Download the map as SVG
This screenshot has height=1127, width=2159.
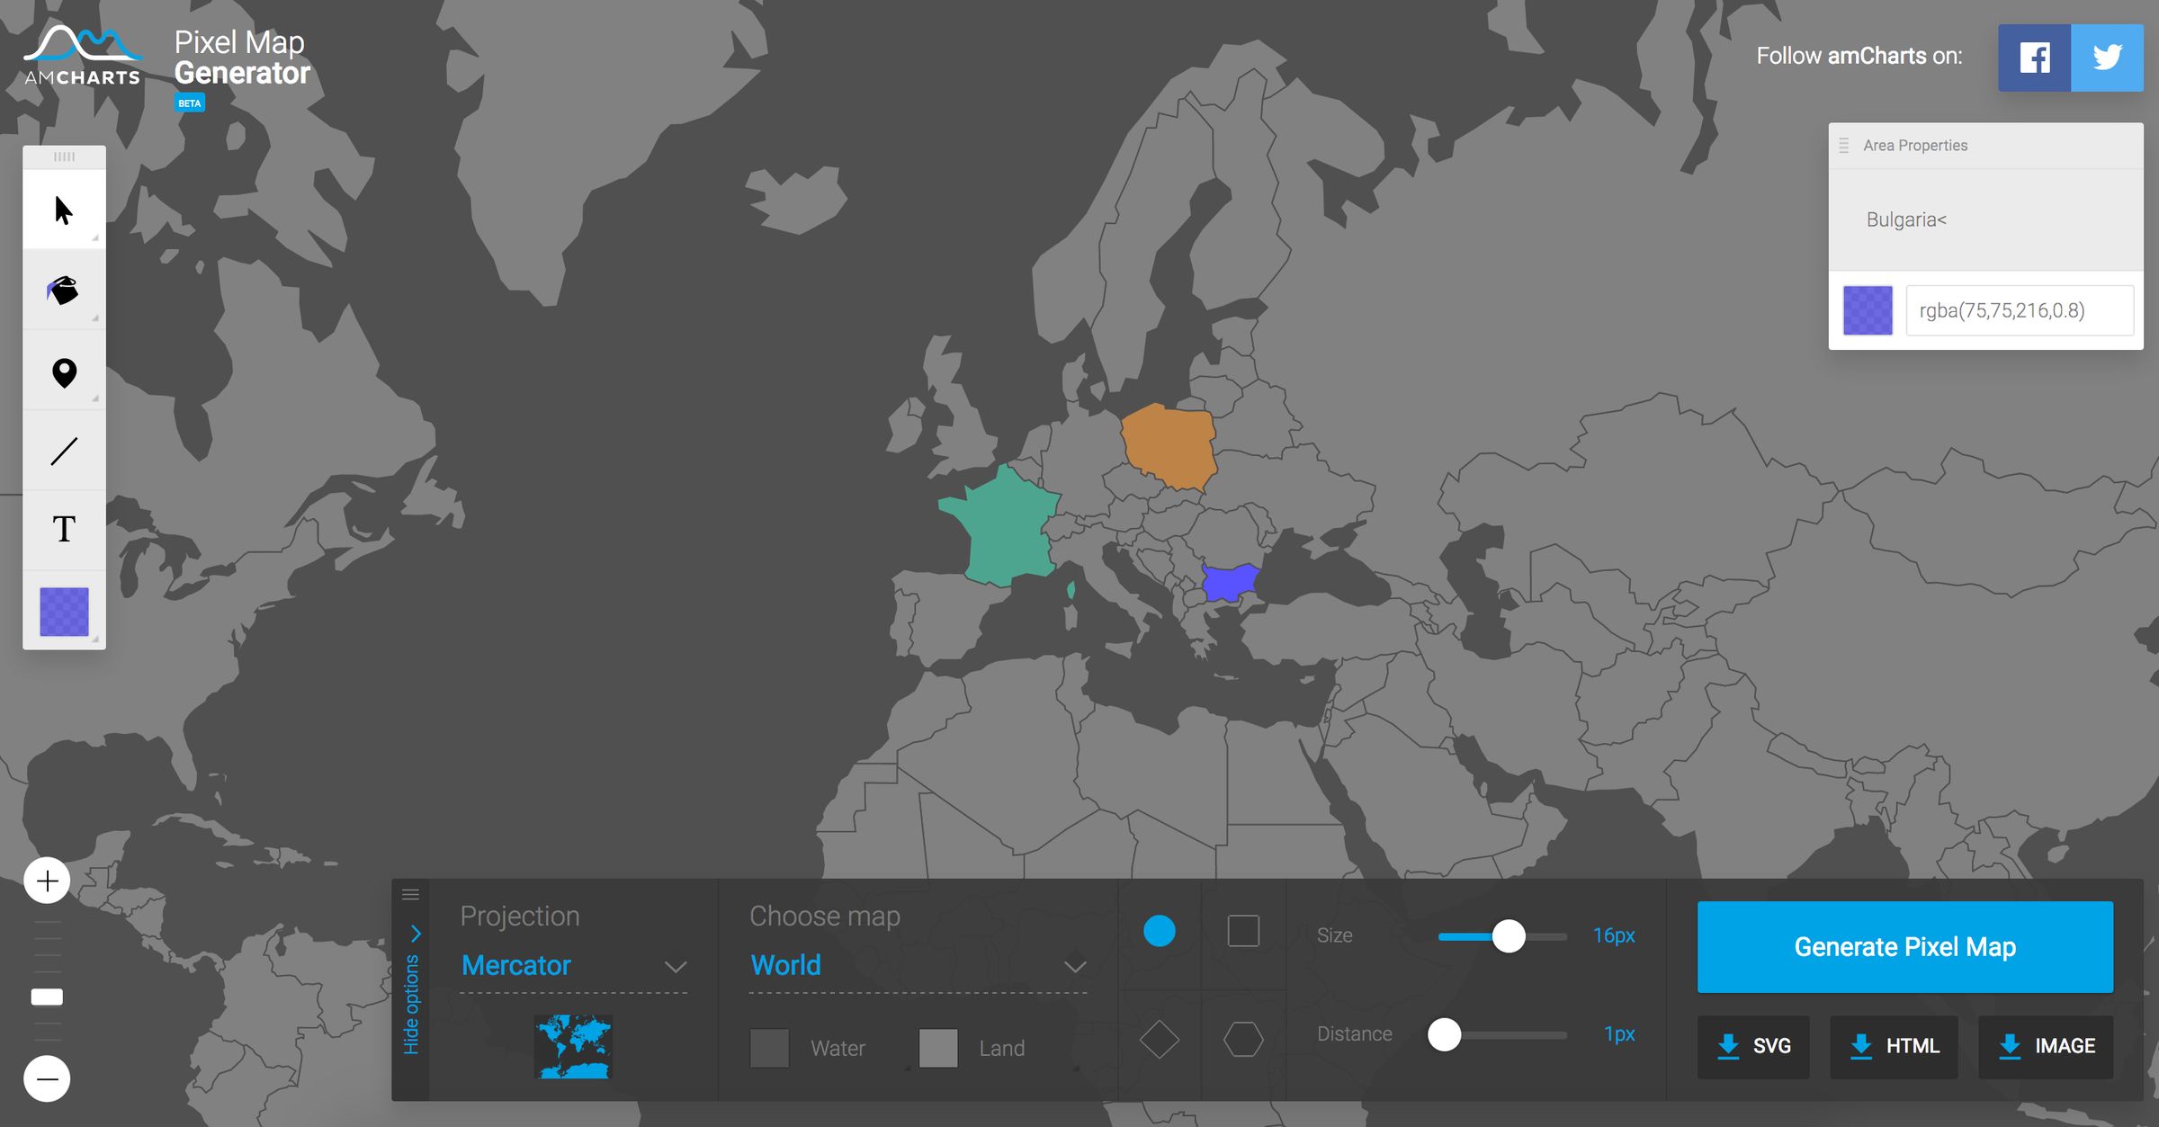click(x=1752, y=1047)
